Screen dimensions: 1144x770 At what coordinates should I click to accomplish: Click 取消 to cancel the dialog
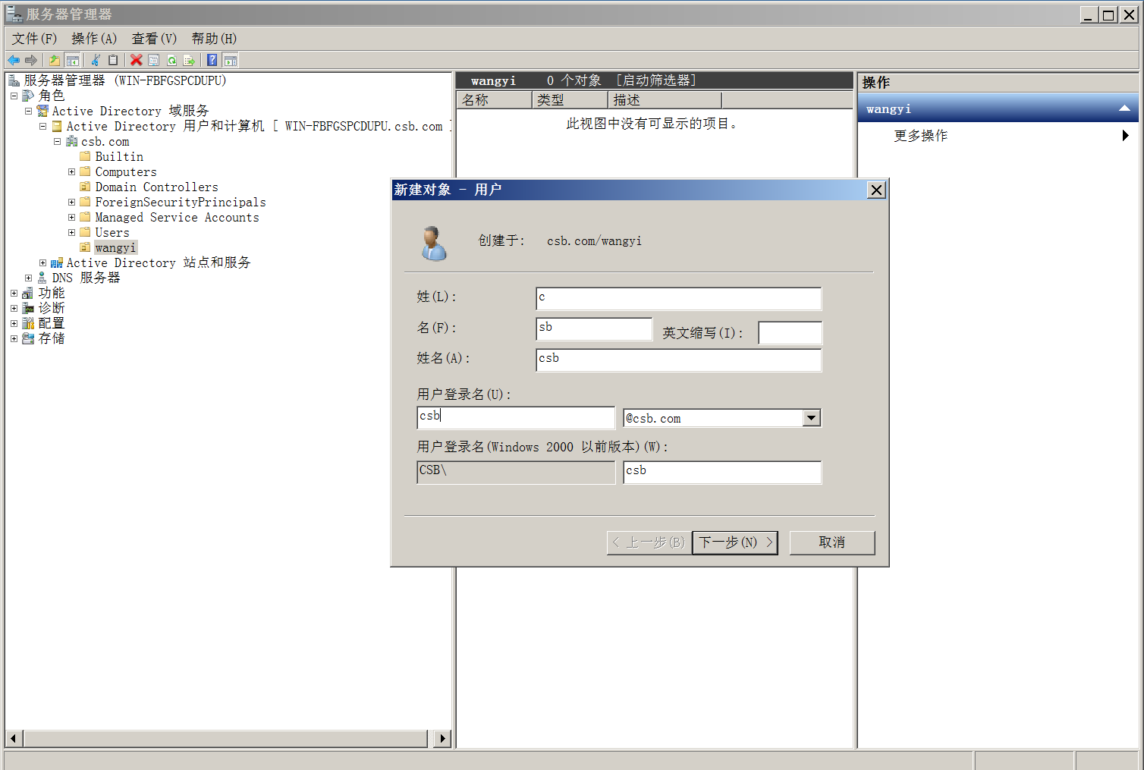832,542
